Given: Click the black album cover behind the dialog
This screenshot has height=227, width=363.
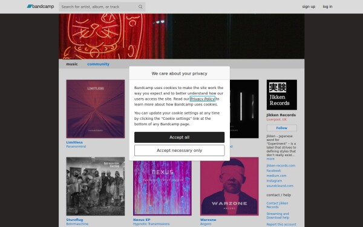Looking at the screenshot, I should pyautogui.click(x=244, y=109).
